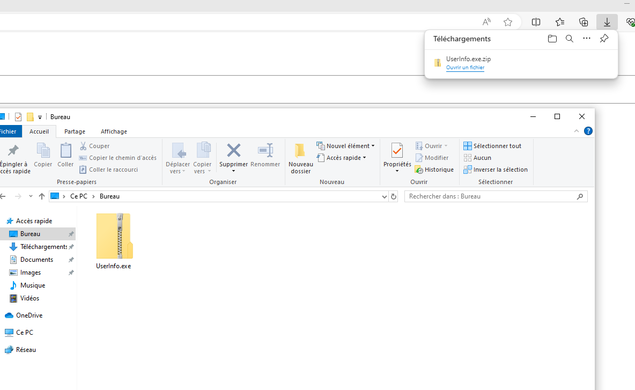The height and width of the screenshot is (390, 635).
Task: Expand the Supprimer dropdown arrow
Action: pos(234,171)
